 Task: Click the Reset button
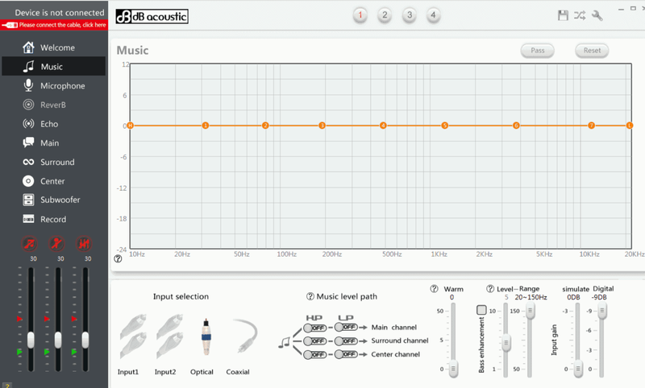[592, 51]
